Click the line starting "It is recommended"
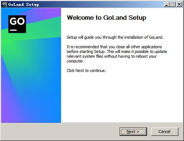The width and height of the screenshot is (184, 141). (114, 47)
